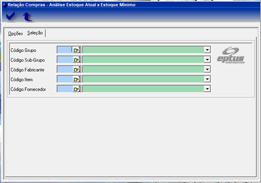Click the green Código Fabricante description field

143,70
